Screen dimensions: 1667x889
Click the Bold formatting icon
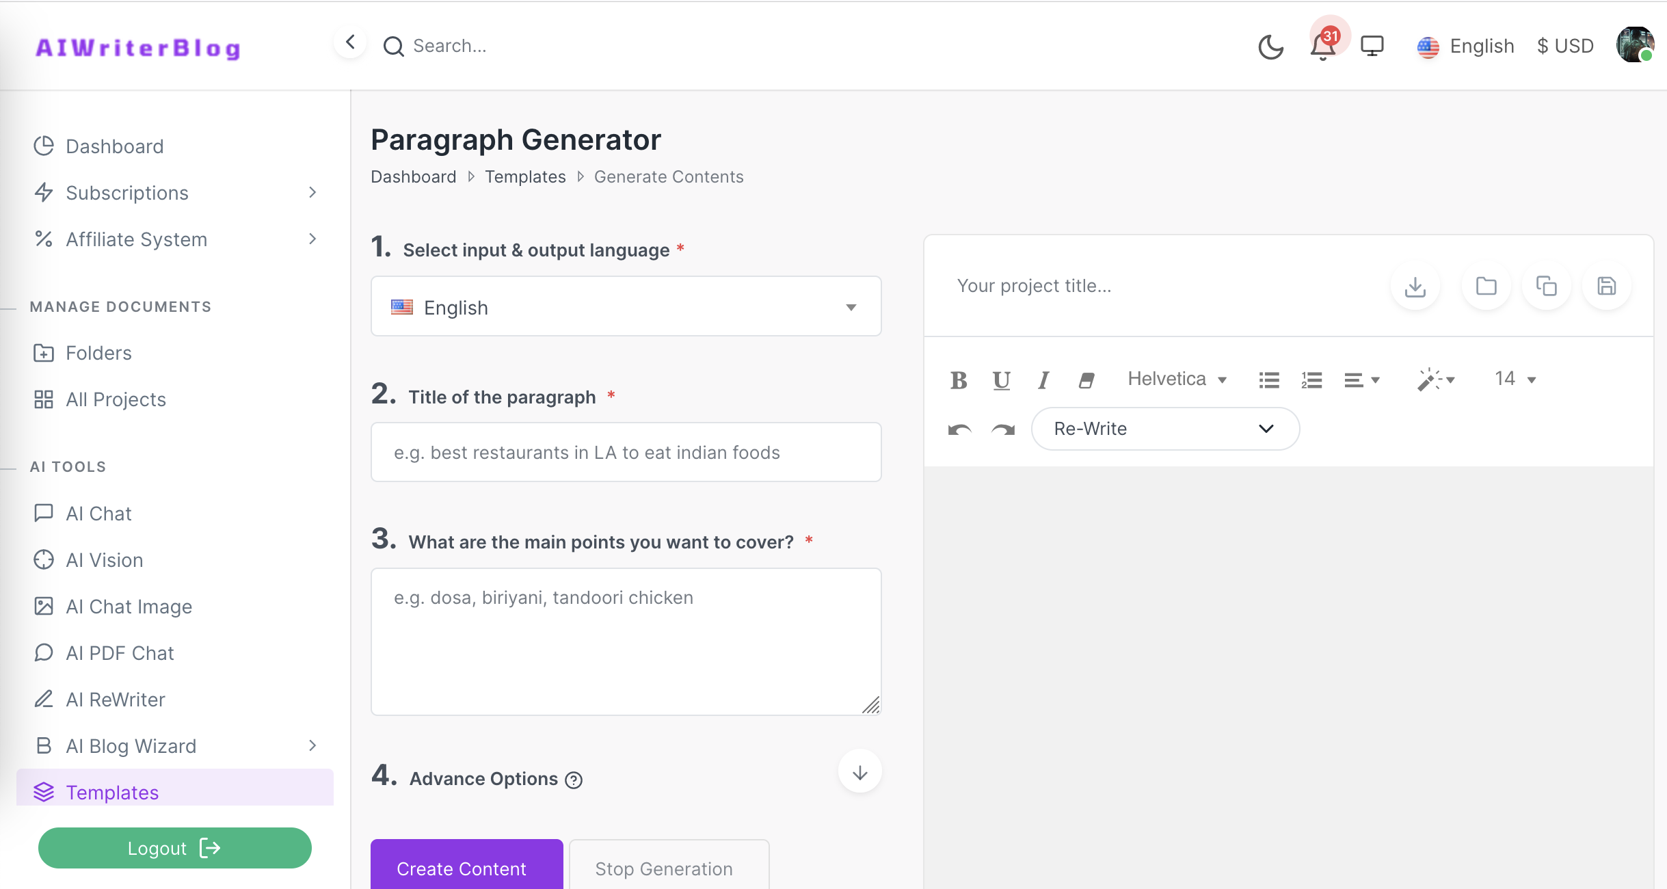[x=959, y=378]
